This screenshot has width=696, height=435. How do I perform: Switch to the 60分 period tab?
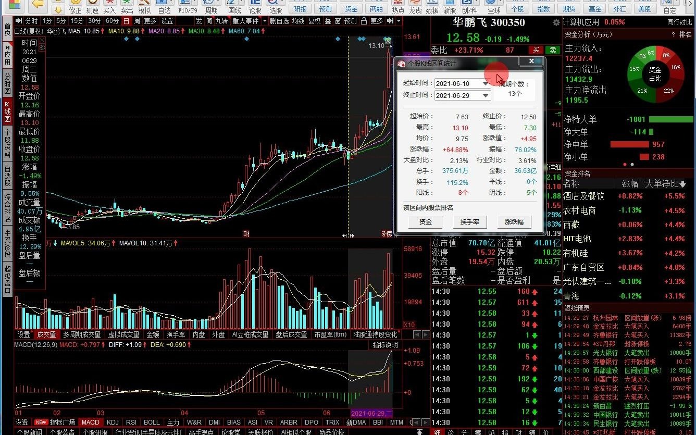point(111,21)
